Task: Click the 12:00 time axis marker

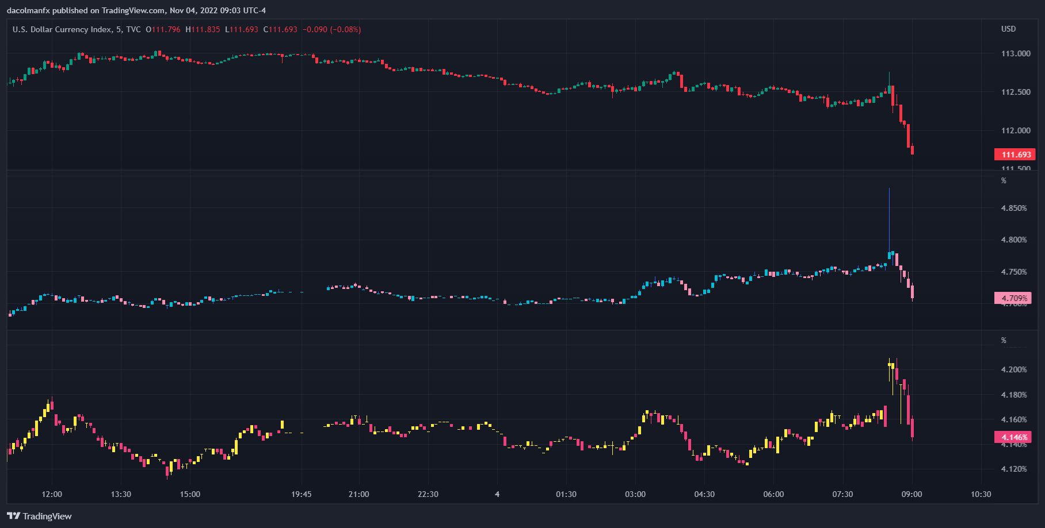Action: 52,494
